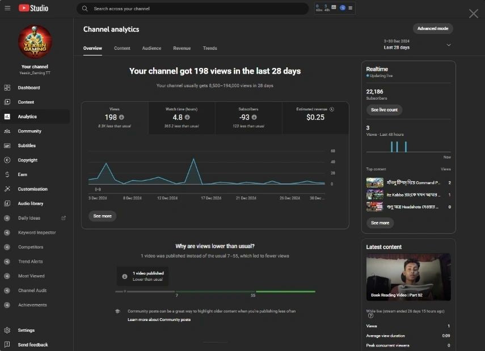Viewport: 485px width, 351px height.
Task: Open Learn more about Community posts link
Action: pyautogui.click(x=159, y=320)
